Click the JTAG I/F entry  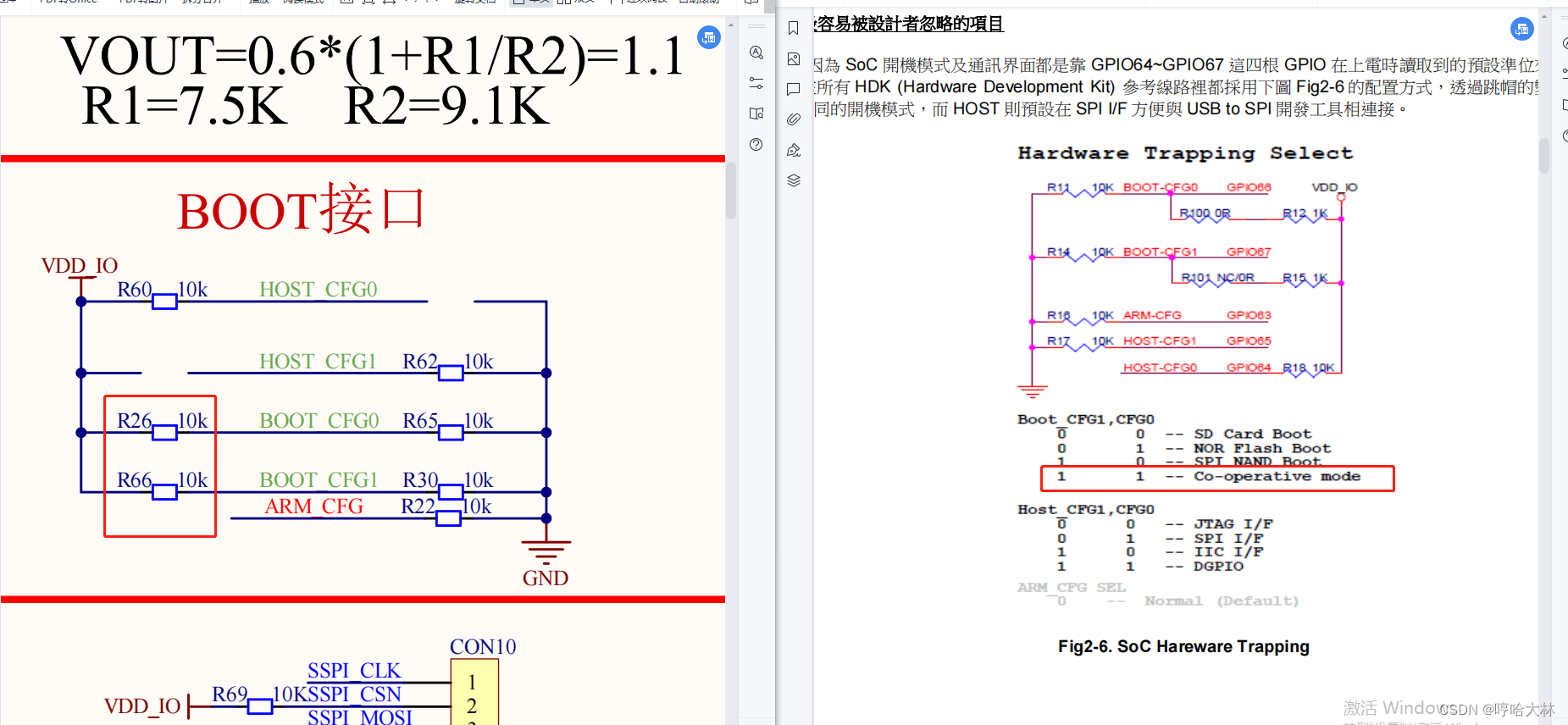[x=1233, y=524]
